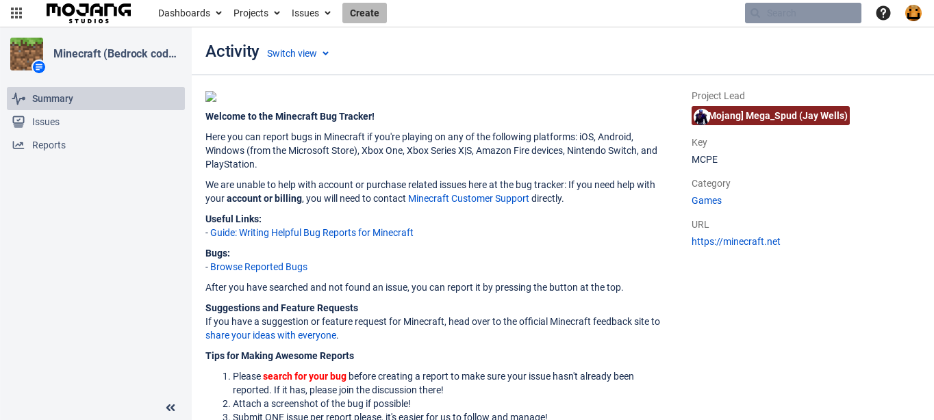Click the Create button
Screen dimensions: 934x420
[x=364, y=13]
